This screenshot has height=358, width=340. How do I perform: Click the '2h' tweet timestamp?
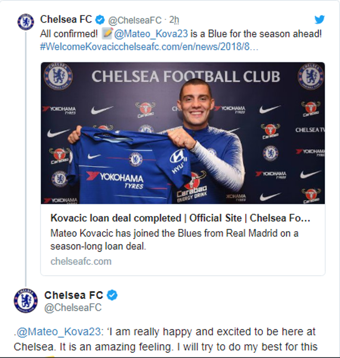(174, 20)
